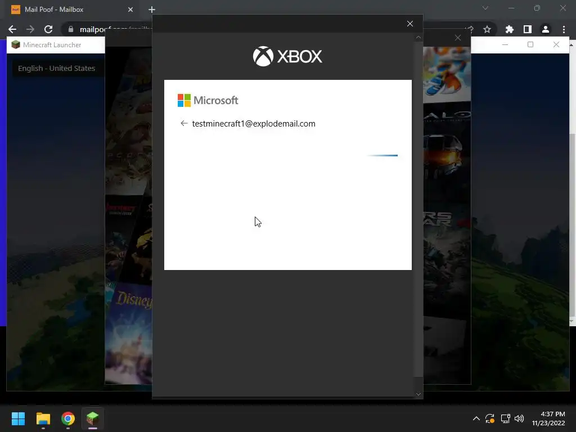Viewport: 576px width, 432px height.
Task: Open the Windows Start menu
Action: click(x=18, y=418)
